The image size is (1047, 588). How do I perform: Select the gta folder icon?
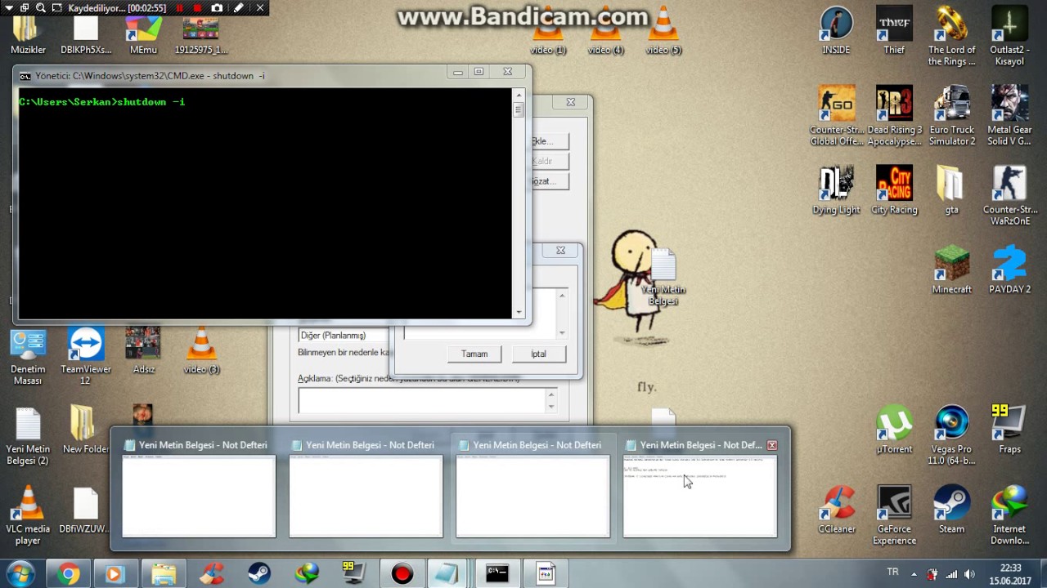(x=951, y=190)
